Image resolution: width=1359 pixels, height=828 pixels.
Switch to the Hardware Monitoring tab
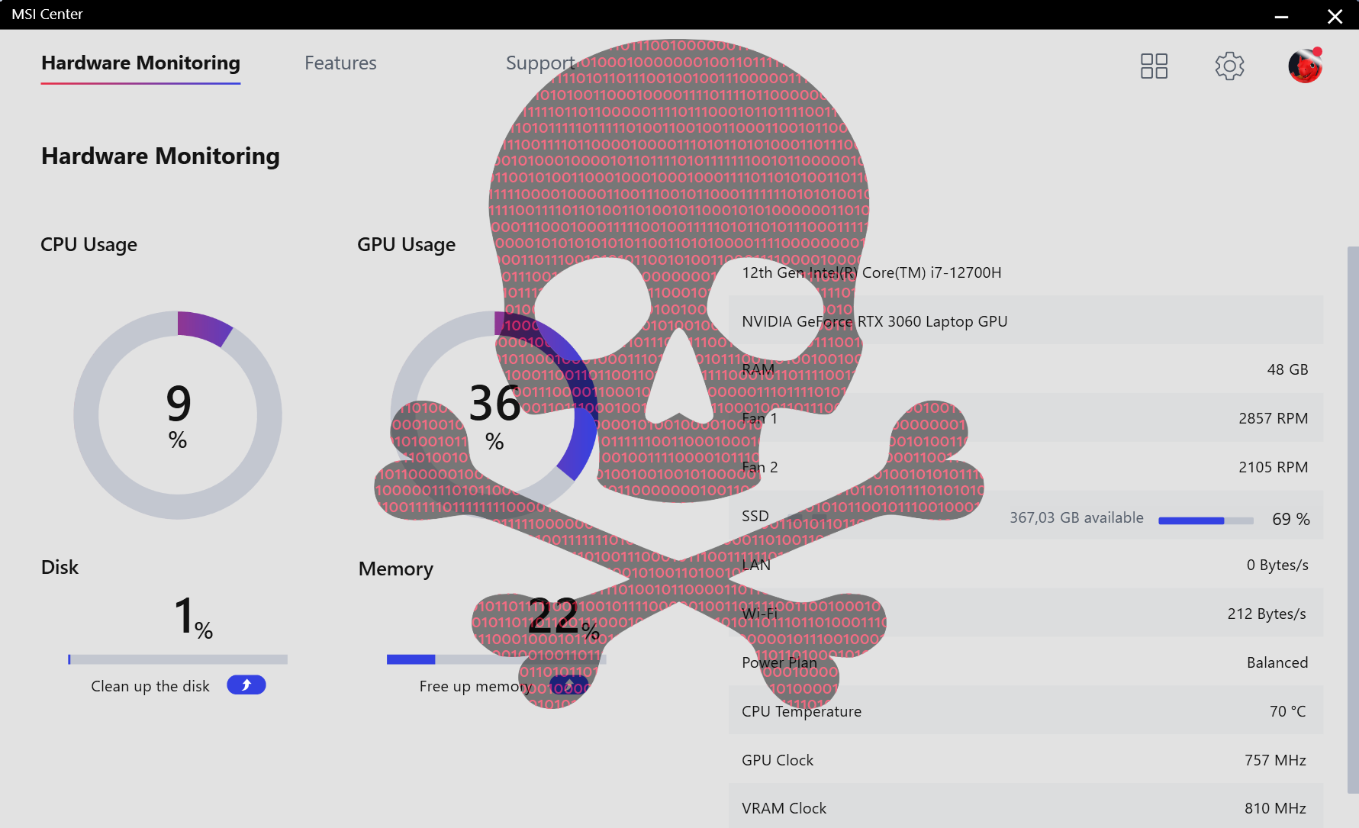(x=140, y=63)
